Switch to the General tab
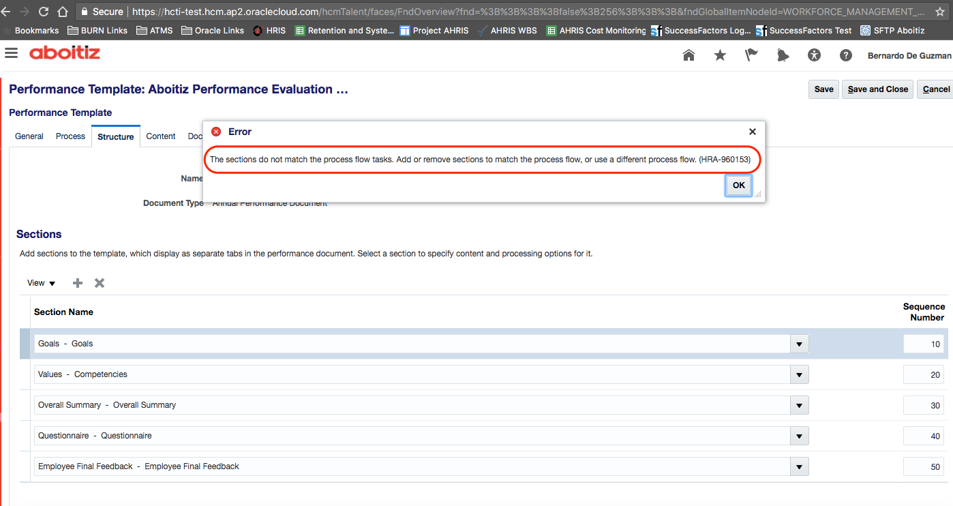This screenshot has height=506, width=953. (29, 136)
